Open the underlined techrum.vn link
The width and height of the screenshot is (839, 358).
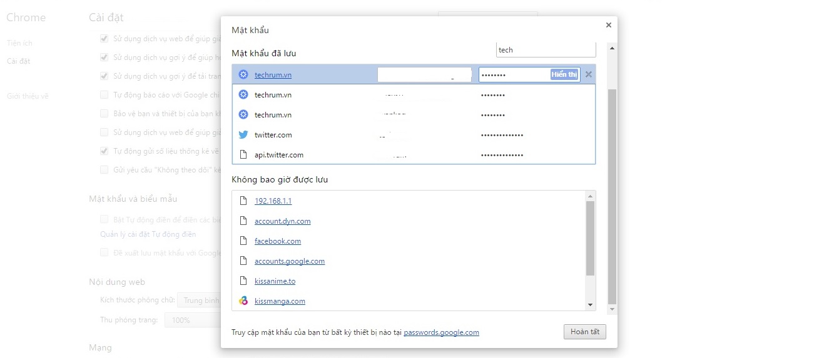coord(273,75)
